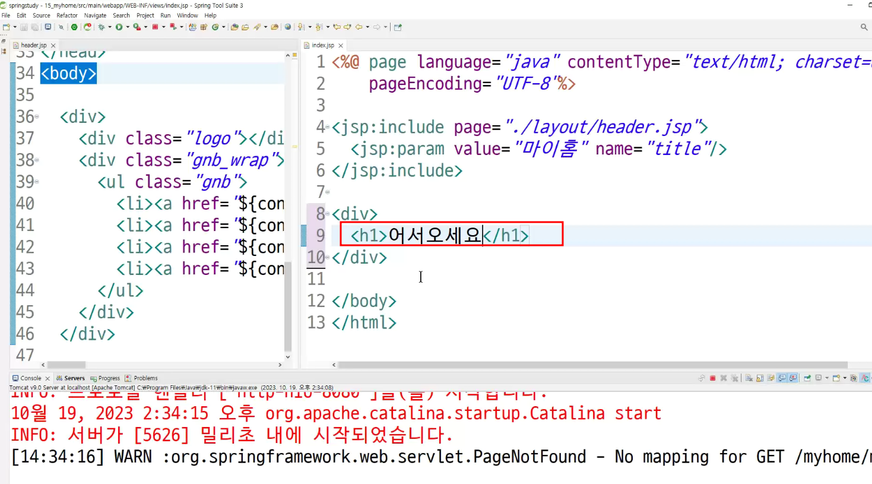Click the green Run play icon
Image resolution: width=872 pixels, height=484 pixels.
click(119, 27)
